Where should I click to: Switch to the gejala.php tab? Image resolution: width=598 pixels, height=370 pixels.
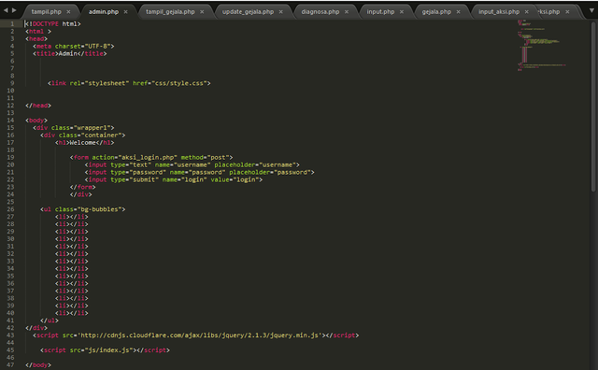click(x=436, y=12)
